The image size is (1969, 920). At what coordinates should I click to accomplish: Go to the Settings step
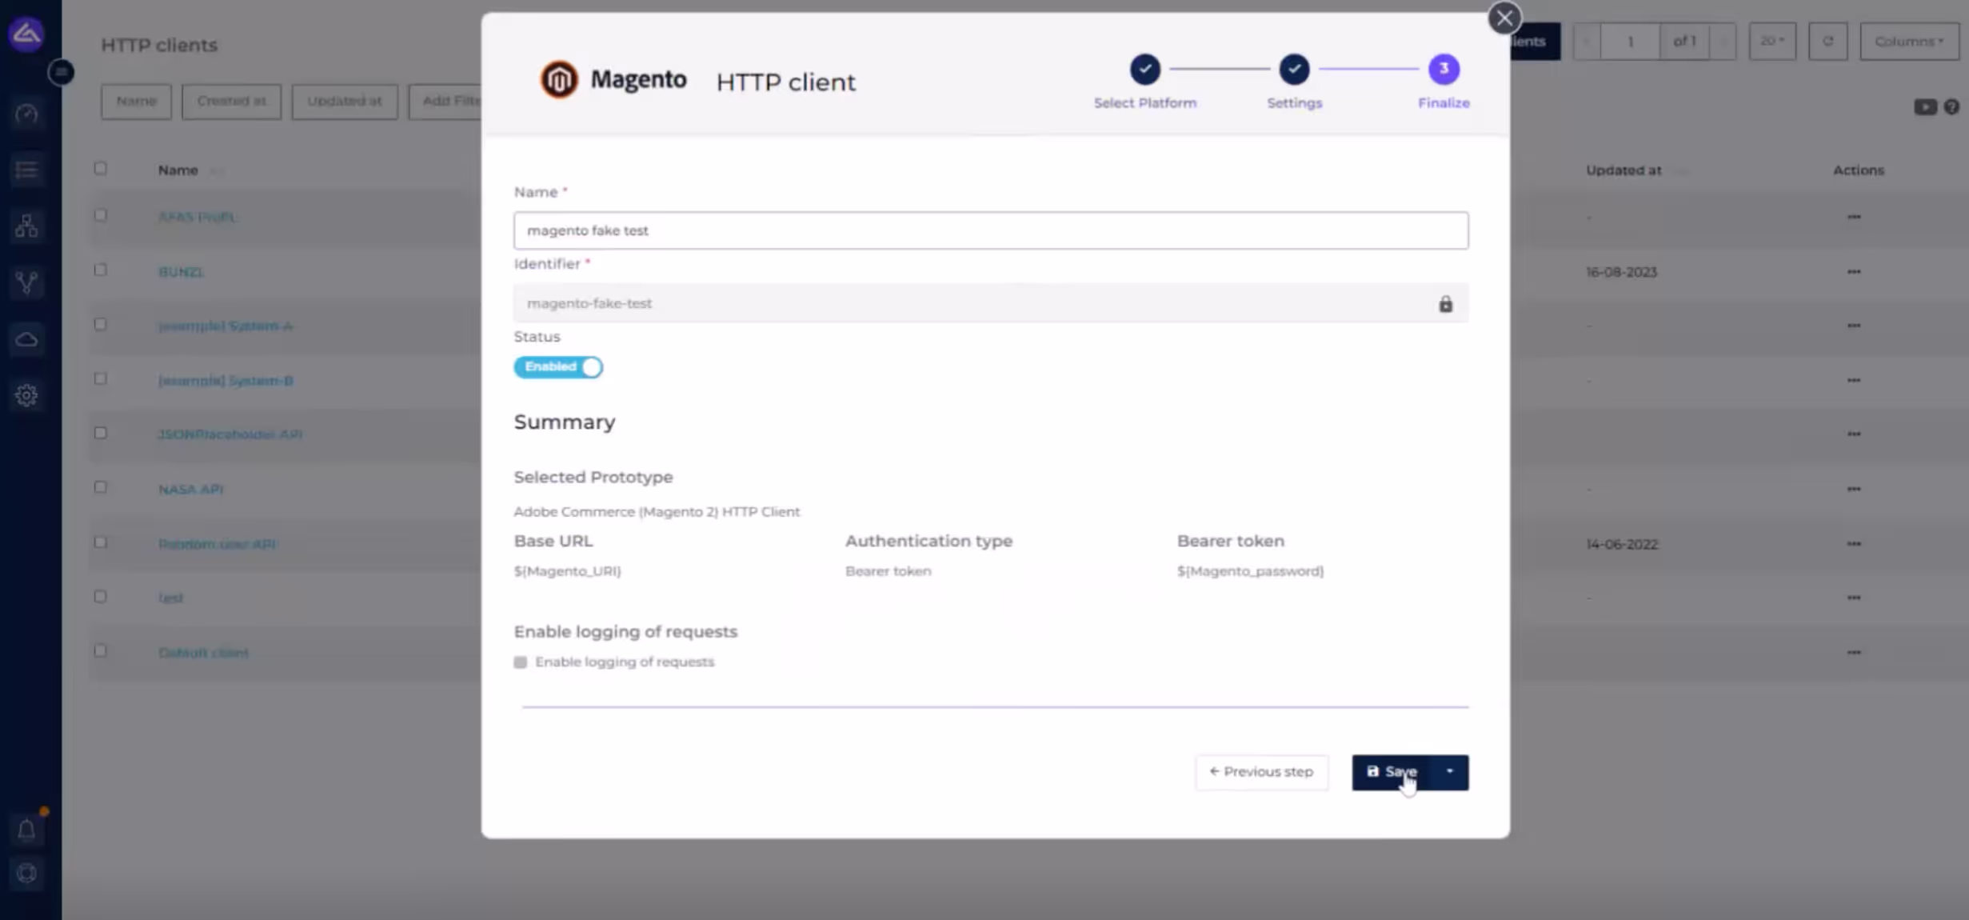click(x=1294, y=70)
